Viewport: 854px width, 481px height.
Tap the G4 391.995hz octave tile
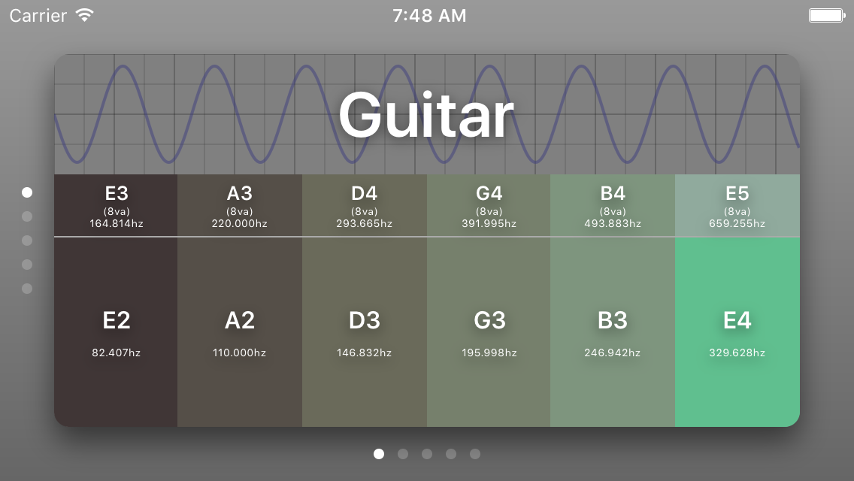pyautogui.click(x=489, y=205)
